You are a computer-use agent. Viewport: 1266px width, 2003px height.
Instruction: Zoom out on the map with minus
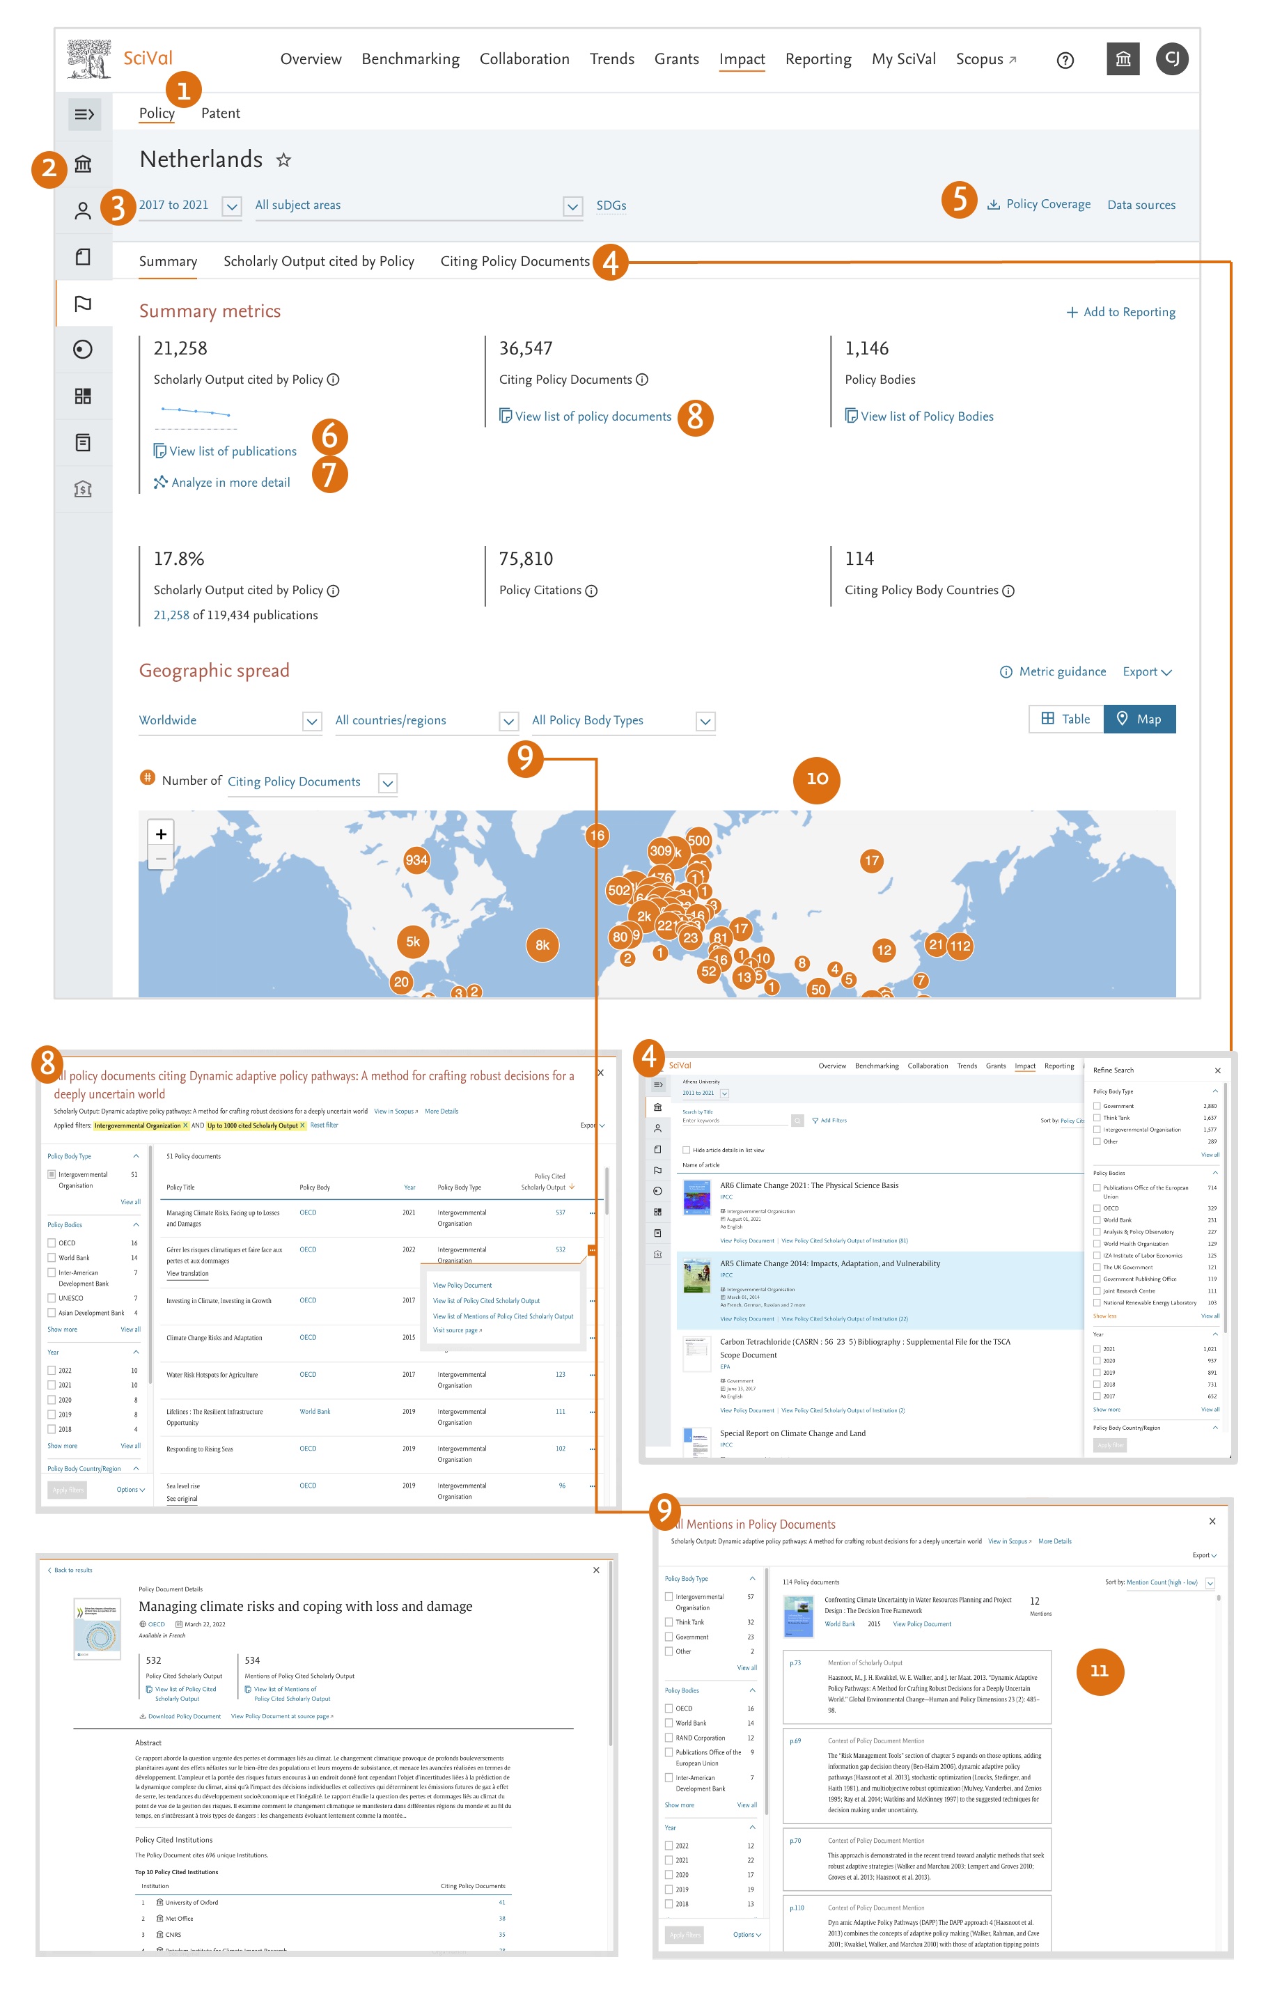(162, 857)
